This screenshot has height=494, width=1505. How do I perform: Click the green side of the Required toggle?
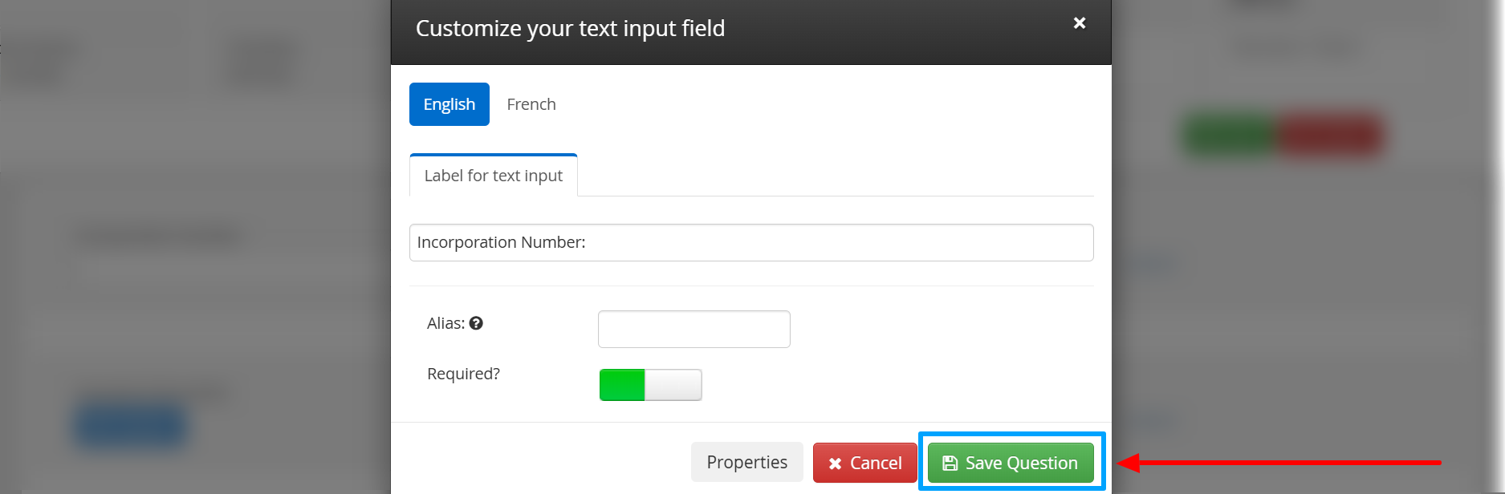[622, 385]
